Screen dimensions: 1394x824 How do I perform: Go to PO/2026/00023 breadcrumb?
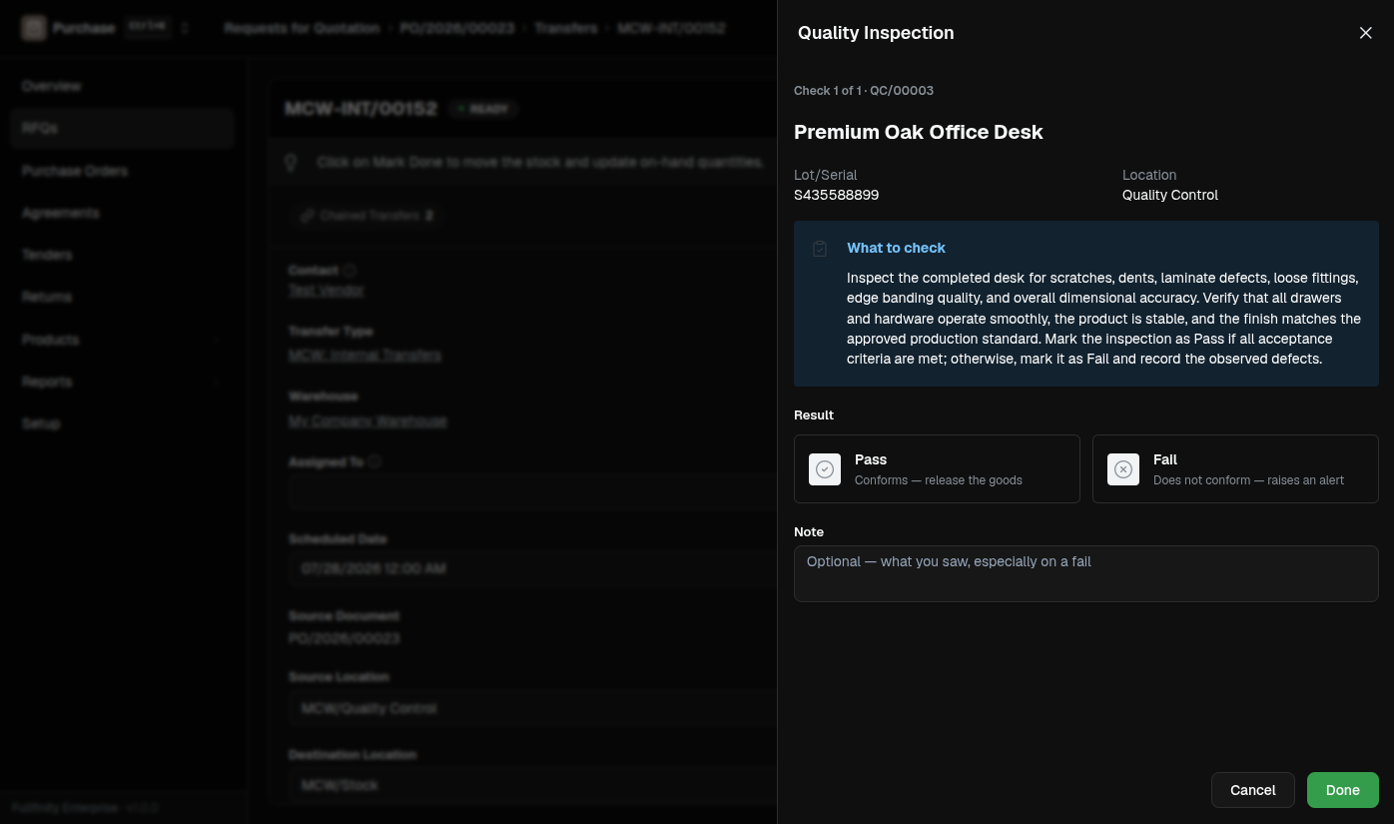coord(456,28)
